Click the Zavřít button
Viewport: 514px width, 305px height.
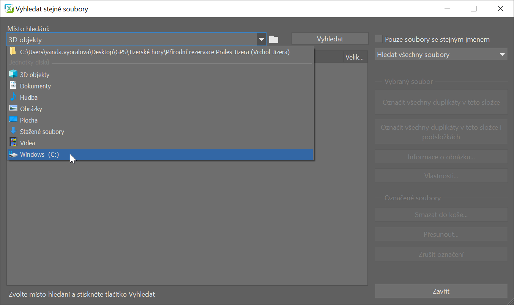pos(441,291)
